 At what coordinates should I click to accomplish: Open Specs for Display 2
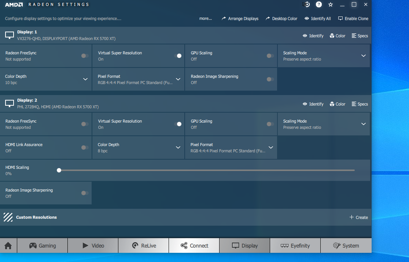360,104
